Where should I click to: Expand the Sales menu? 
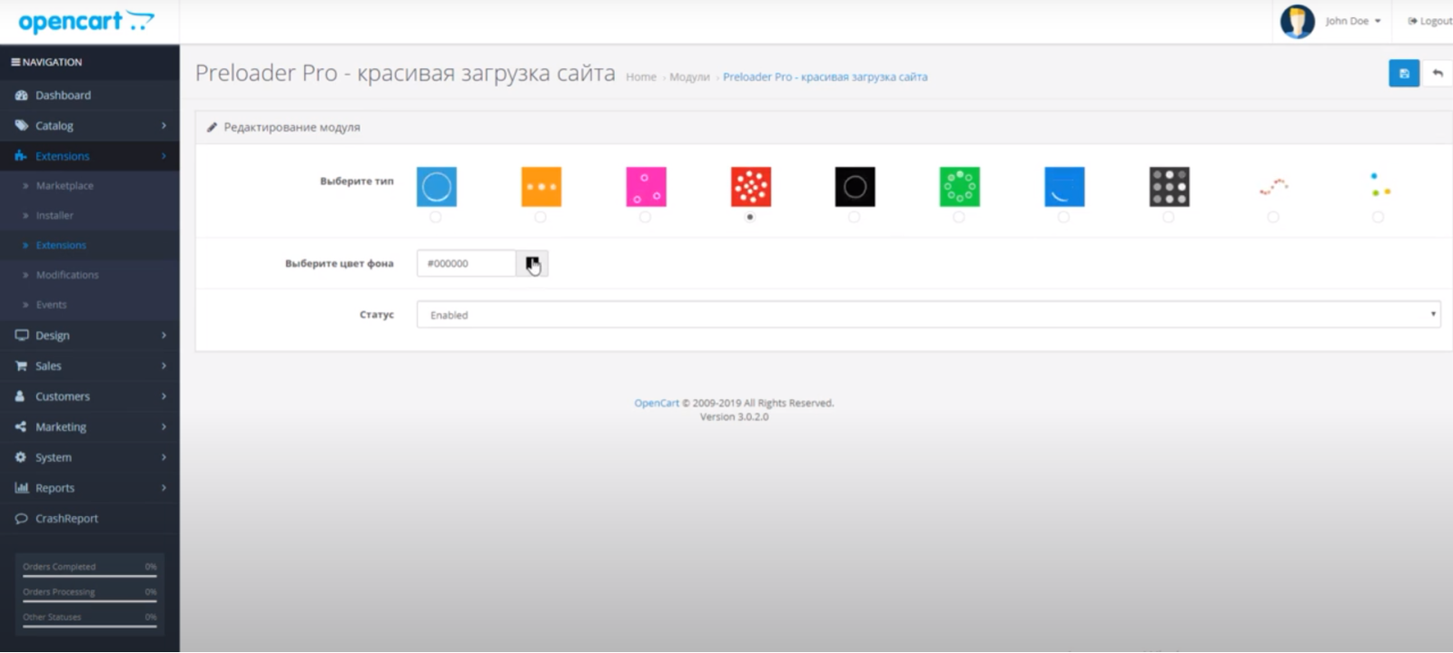(90, 366)
